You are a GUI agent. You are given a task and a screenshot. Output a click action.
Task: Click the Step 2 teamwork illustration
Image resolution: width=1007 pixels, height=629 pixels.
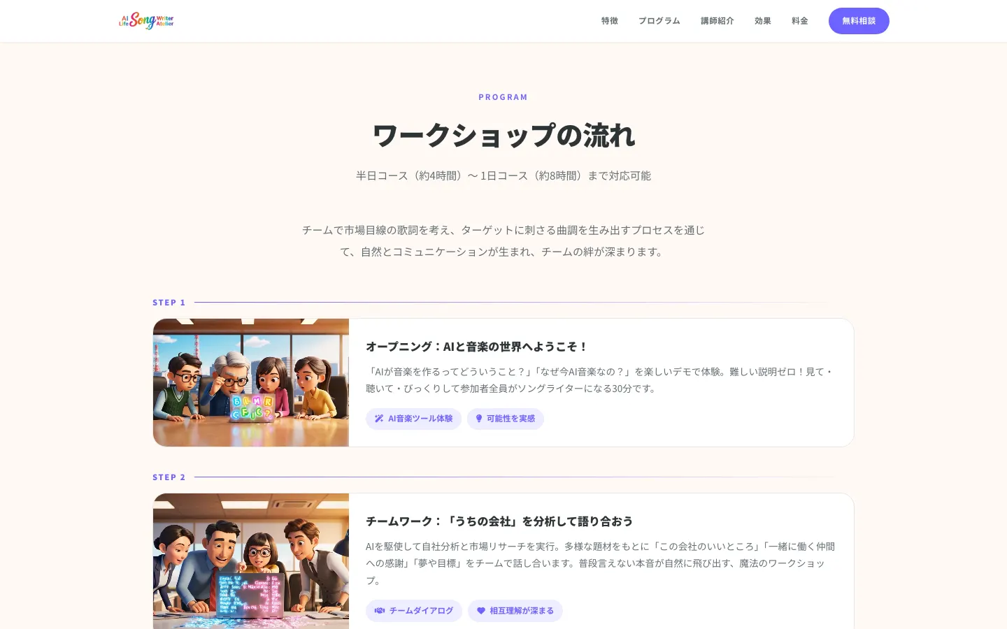pyautogui.click(x=251, y=561)
